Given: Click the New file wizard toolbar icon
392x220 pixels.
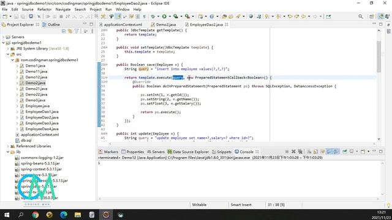Looking at the screenshot, I should point(5,16).
